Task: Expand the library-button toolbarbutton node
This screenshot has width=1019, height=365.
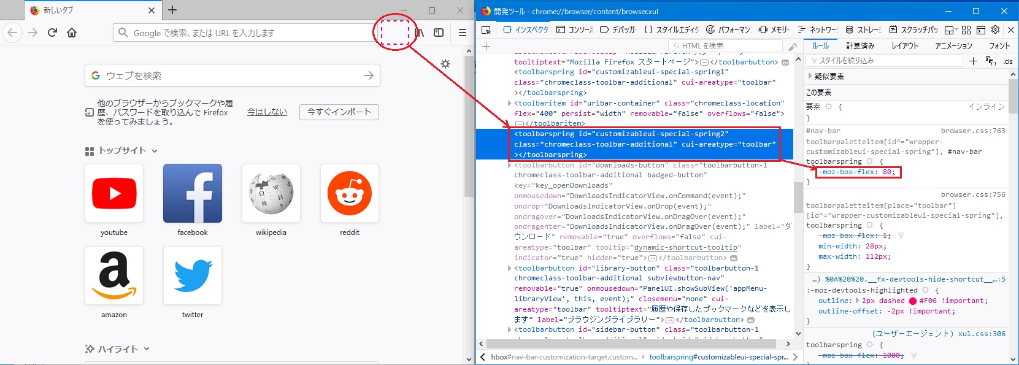Action: [x=510, y=268]
